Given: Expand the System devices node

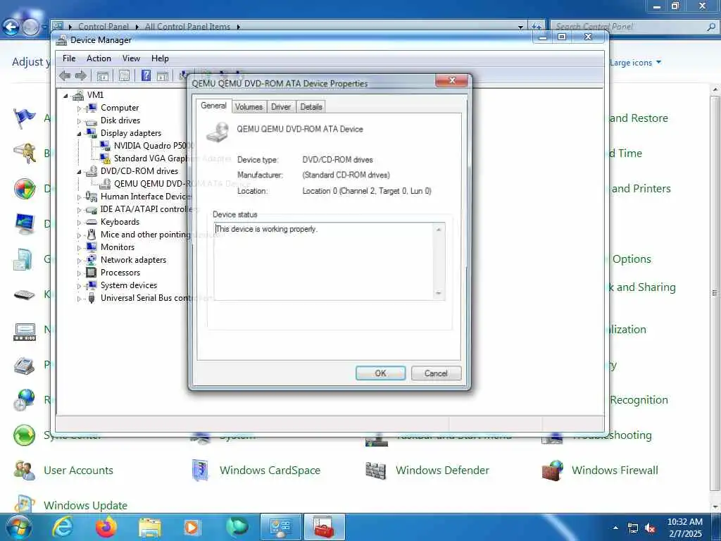Looking at the screenshot, I should (79, 286).
